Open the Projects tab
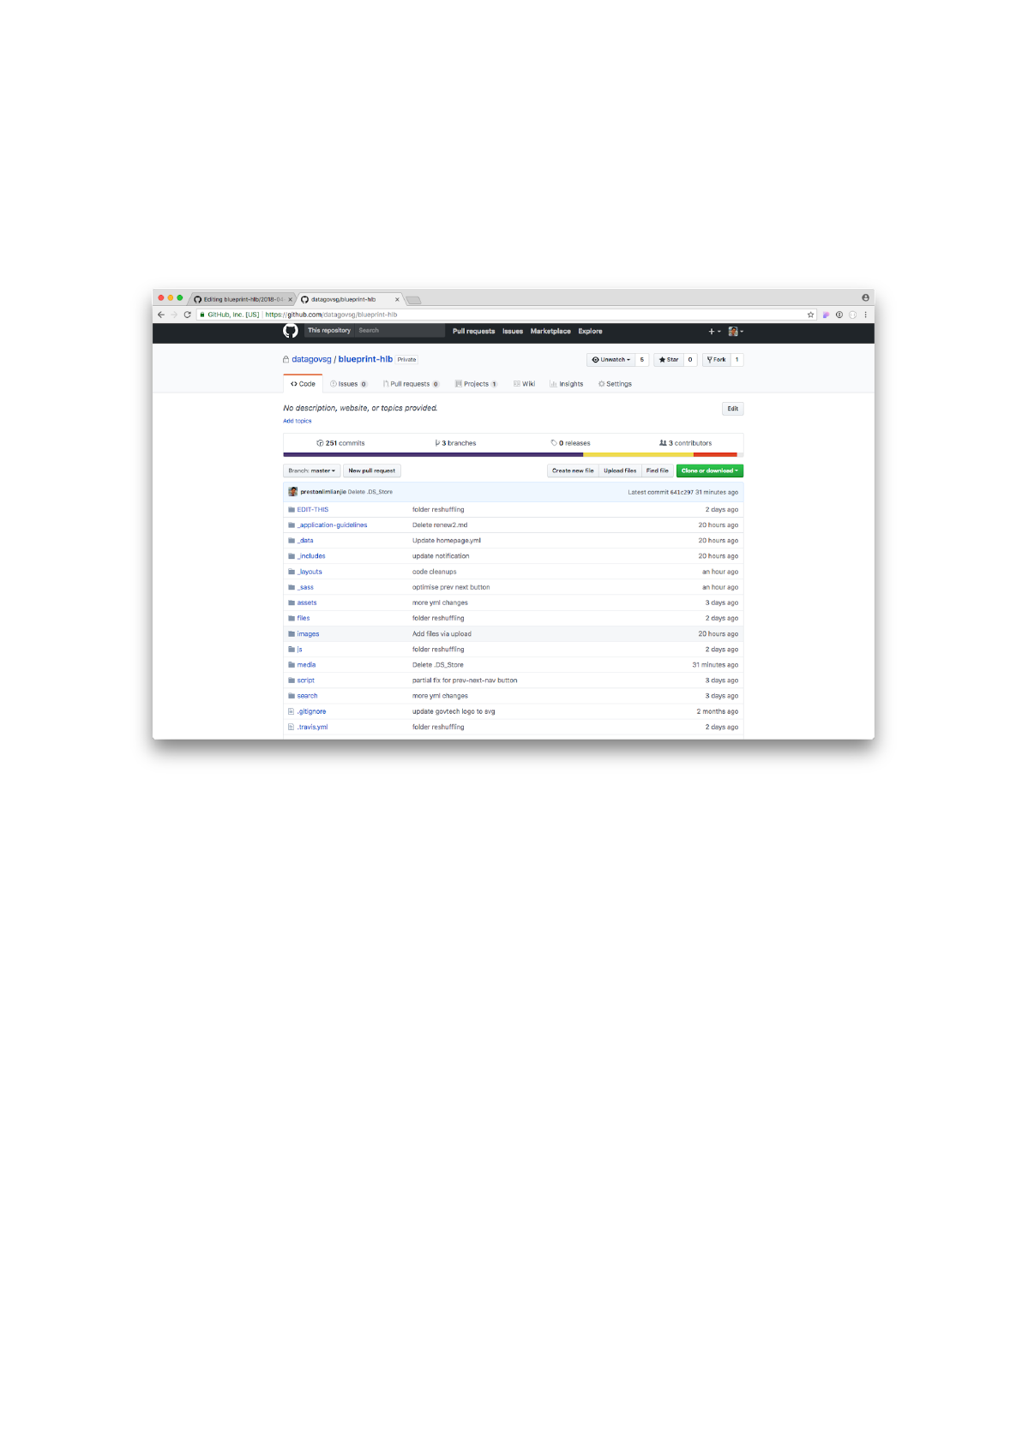Viewport: 1022px width, 1445px height. tap(477, 384)
